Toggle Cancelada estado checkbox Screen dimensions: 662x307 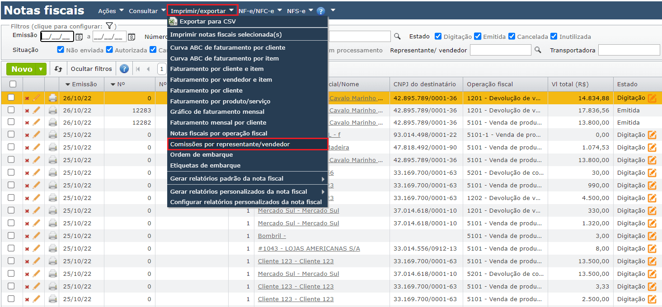pyautogui.click(x=512, y=37)
